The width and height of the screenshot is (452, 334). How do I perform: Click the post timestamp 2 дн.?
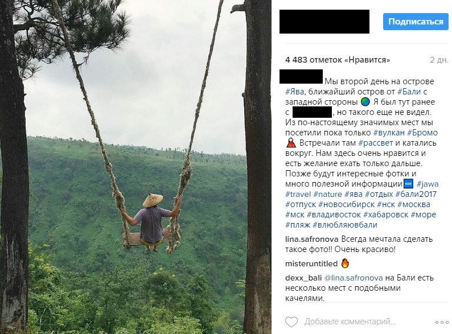439,60
